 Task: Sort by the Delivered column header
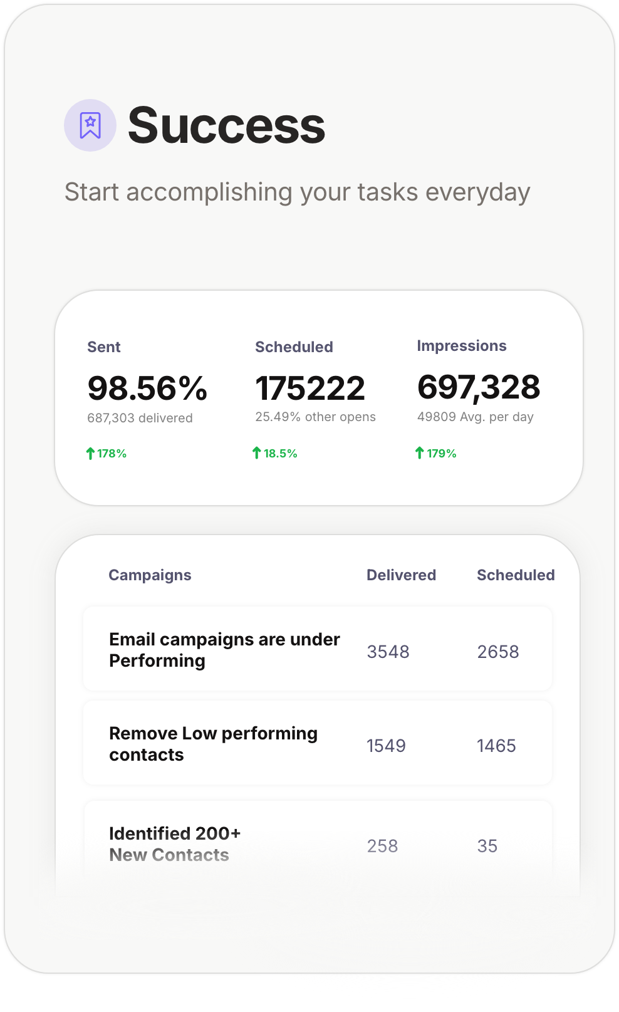(401, 575)
